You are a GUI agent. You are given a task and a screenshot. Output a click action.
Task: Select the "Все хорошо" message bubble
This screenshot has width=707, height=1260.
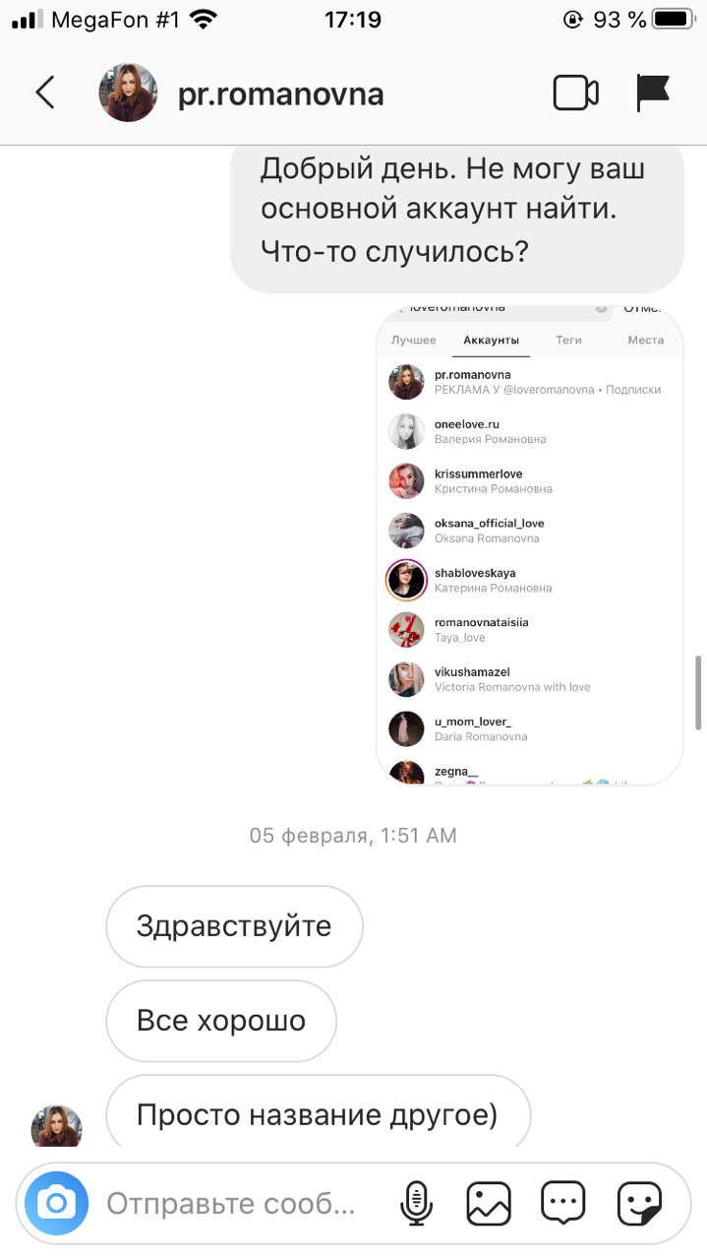pos(221,1021)
